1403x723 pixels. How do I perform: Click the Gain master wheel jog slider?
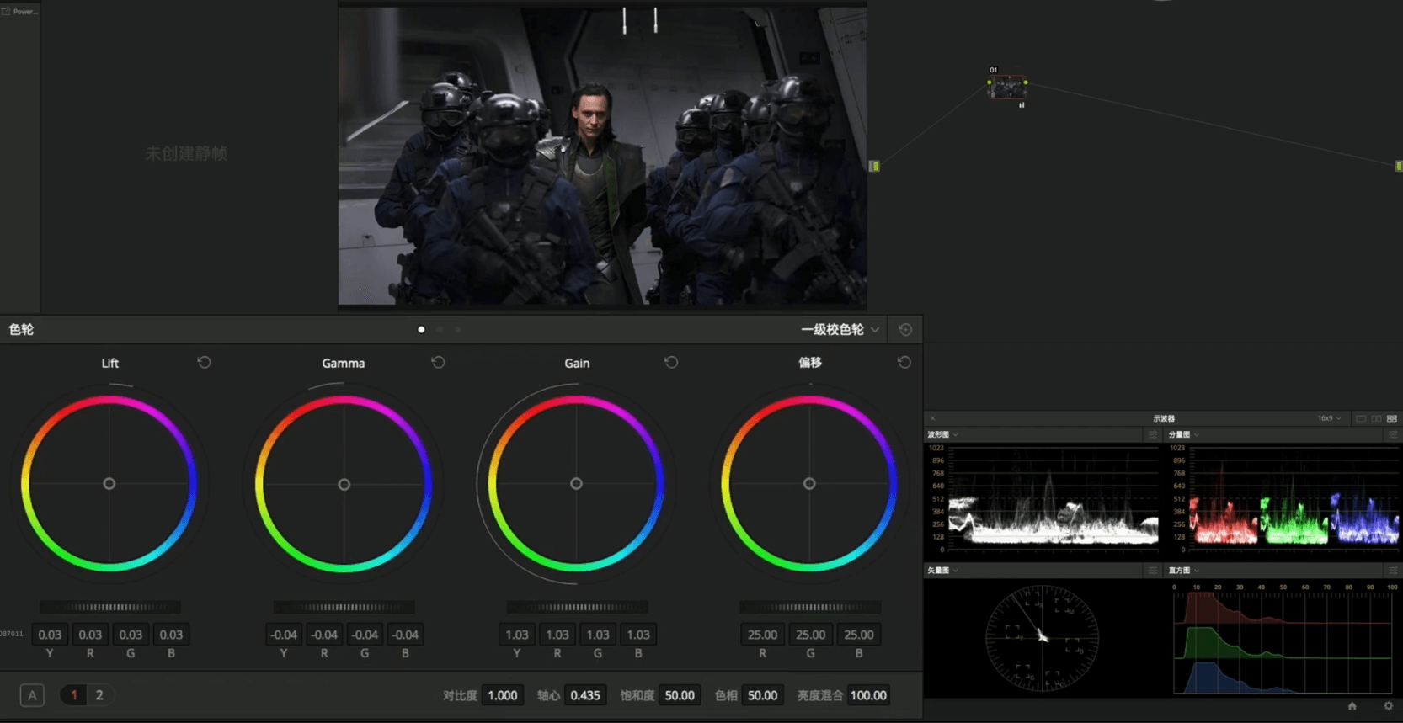coord(577,607)
